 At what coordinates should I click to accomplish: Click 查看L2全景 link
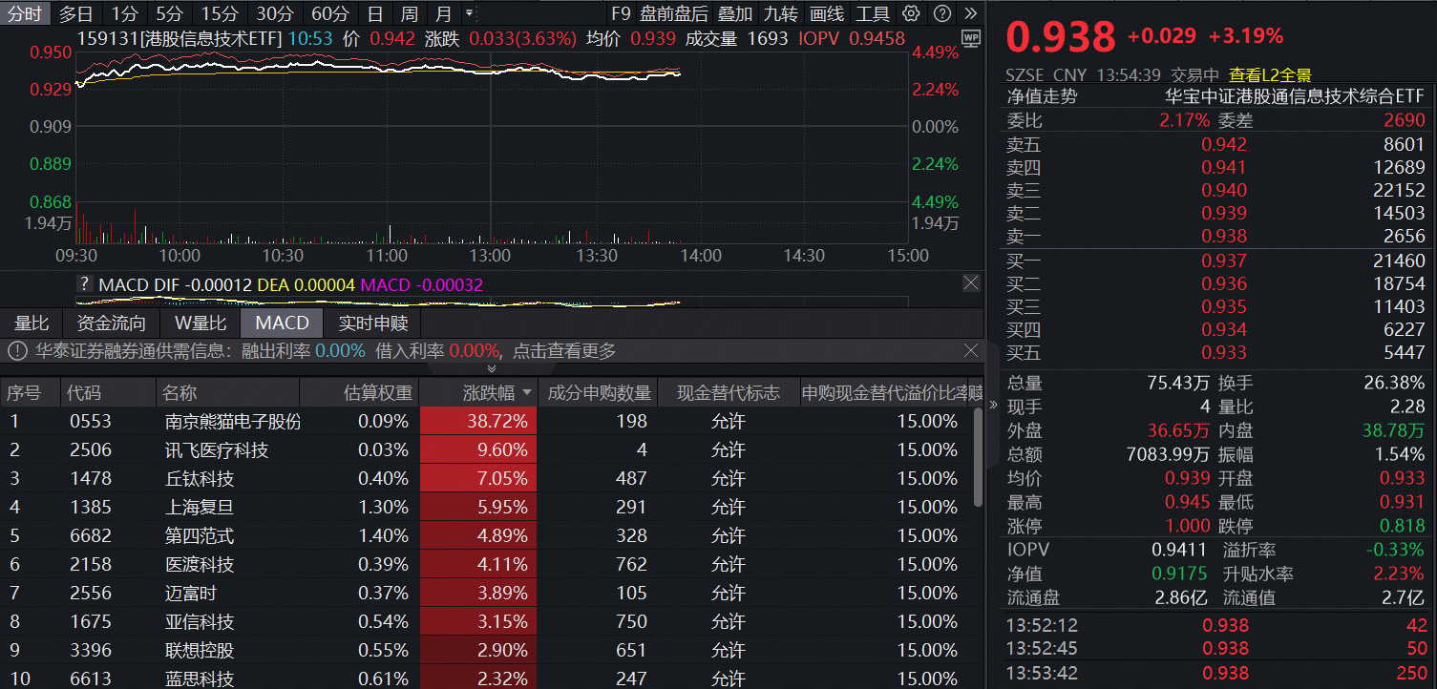(x=1270, y=75)
